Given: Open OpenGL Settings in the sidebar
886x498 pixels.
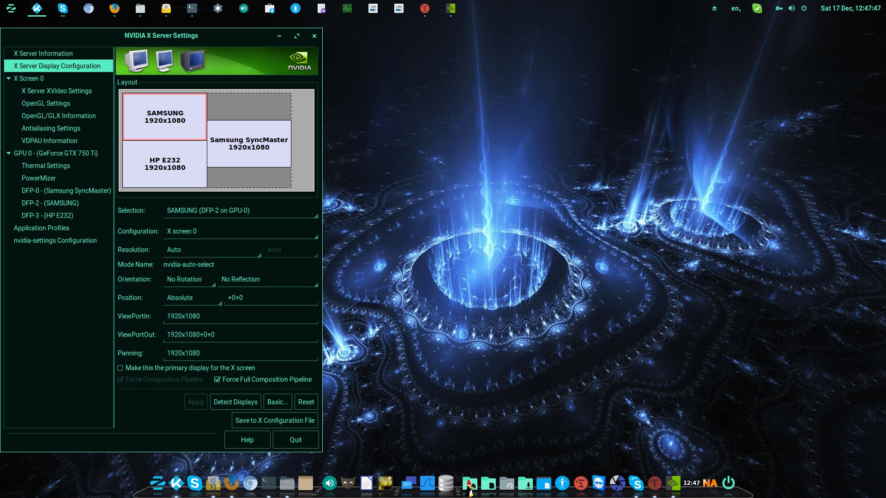Looking at the screenshot, I should tap(46, 103).
